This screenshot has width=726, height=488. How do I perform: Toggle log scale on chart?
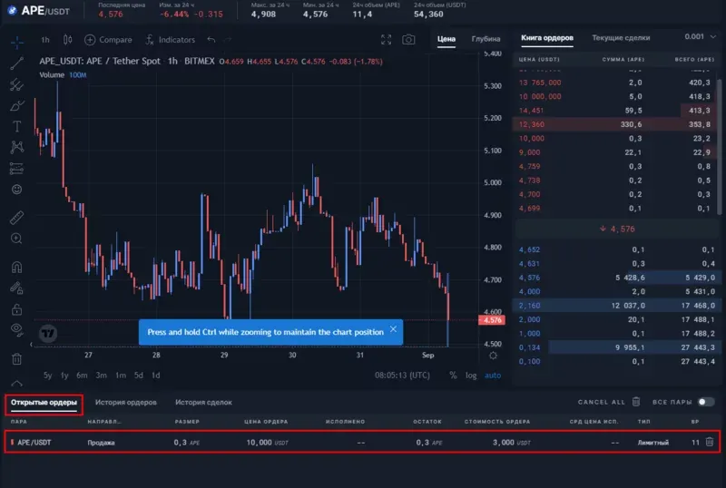[x=471, y=376]
